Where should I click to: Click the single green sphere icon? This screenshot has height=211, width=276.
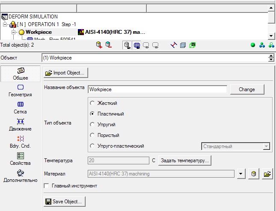[x=253, y=45]
